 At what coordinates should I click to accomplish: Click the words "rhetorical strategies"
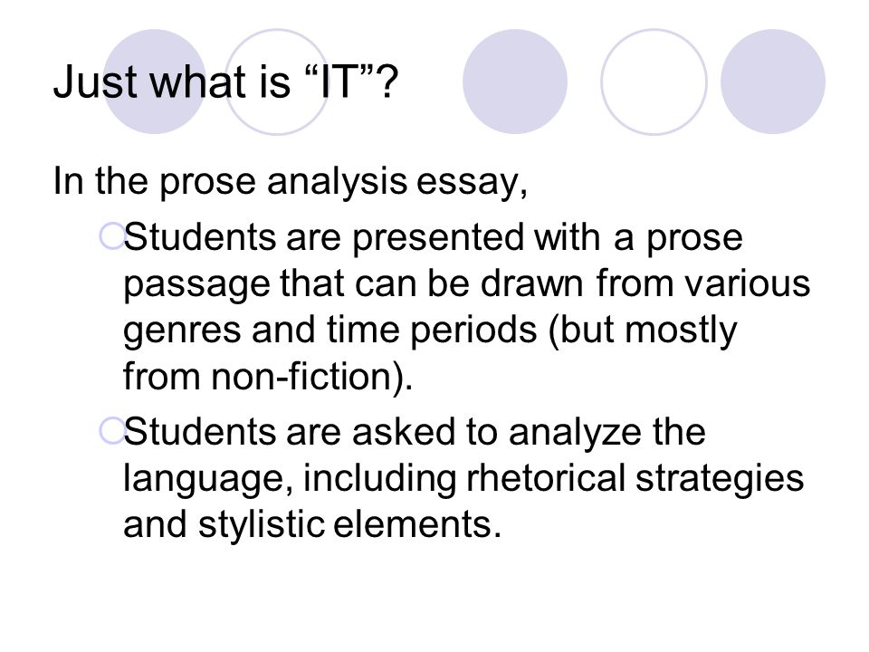pos(635,479)
